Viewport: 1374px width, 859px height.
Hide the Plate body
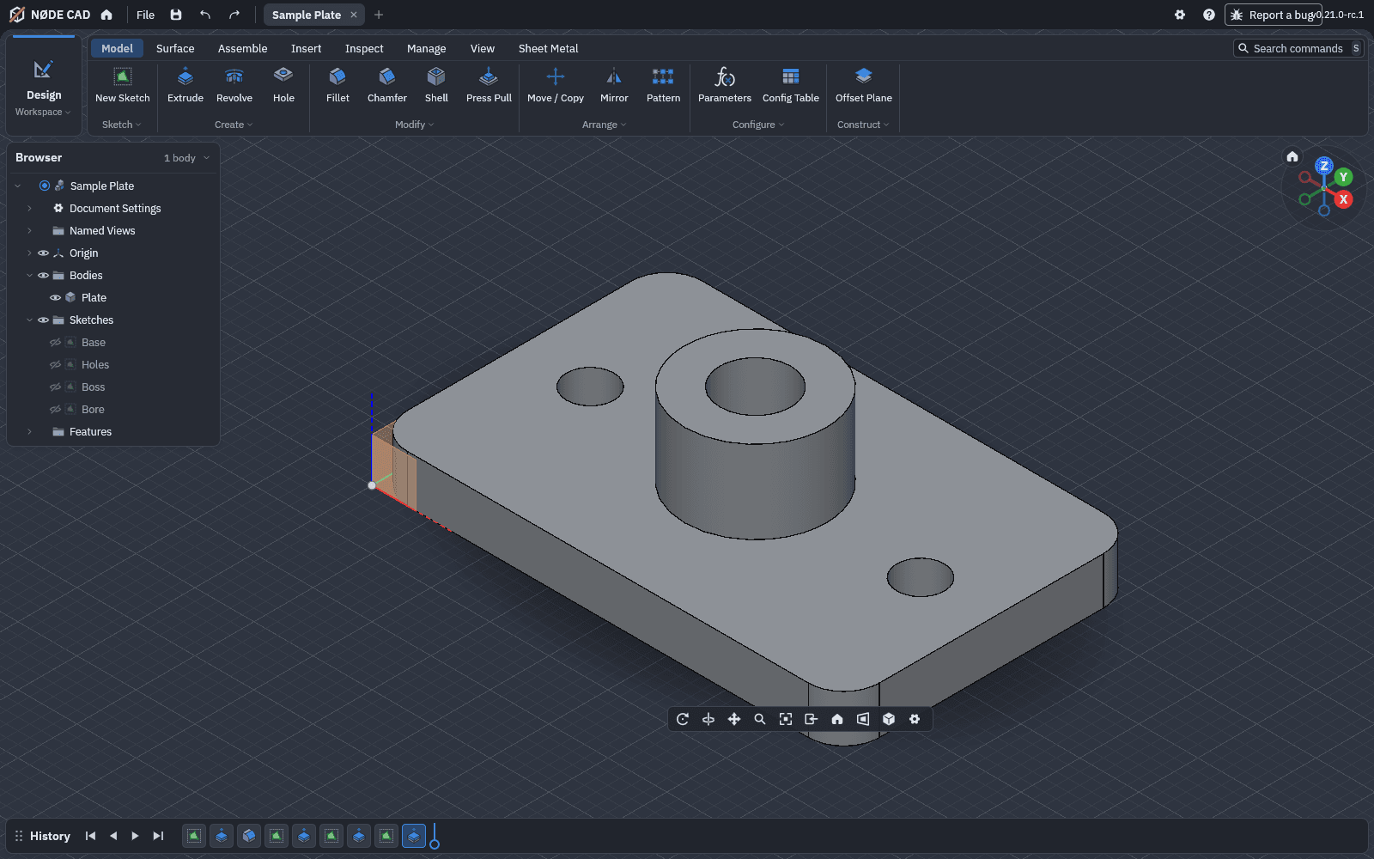[55, 298]
